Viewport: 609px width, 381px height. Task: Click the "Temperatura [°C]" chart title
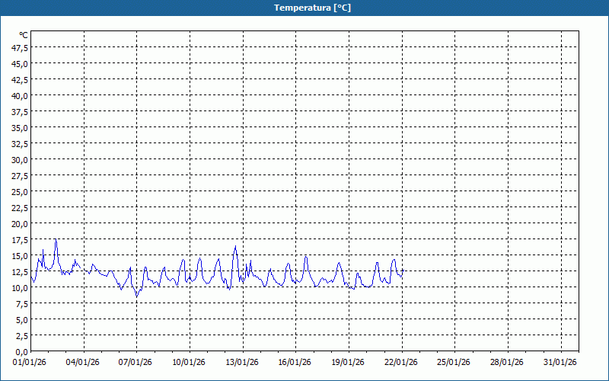312,8
